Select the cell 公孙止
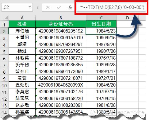The height and width of the screenshot is (120, 149). 22,72
